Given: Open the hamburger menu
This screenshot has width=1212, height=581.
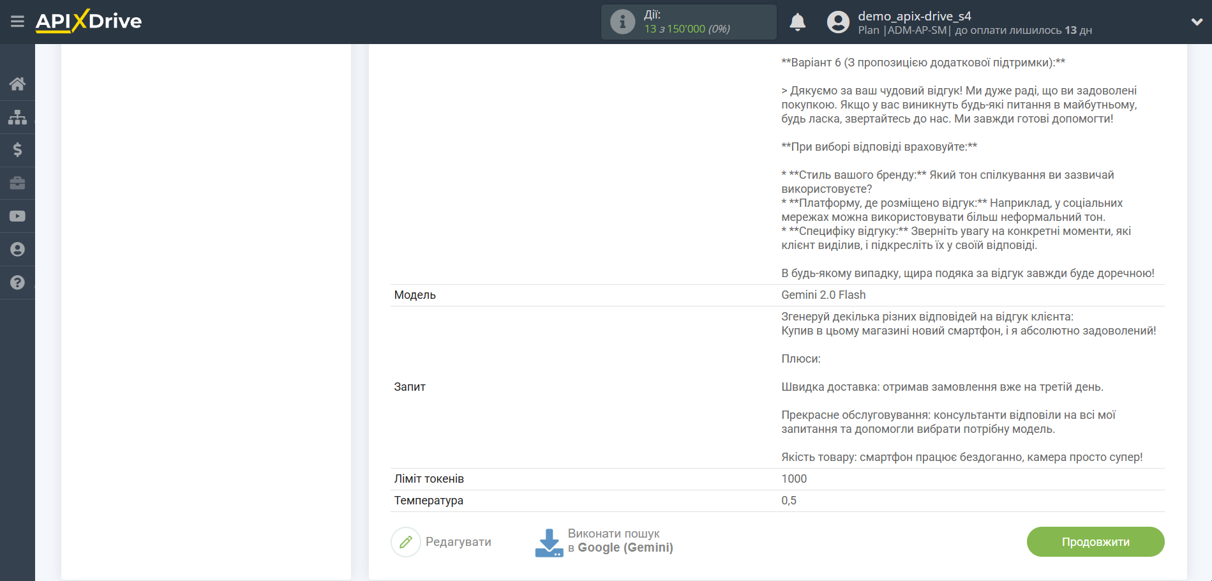Looking at the screenshot, I should [17, 22].
